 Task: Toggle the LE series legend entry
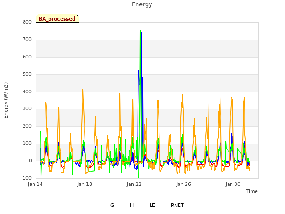click(x=148, y=205)
